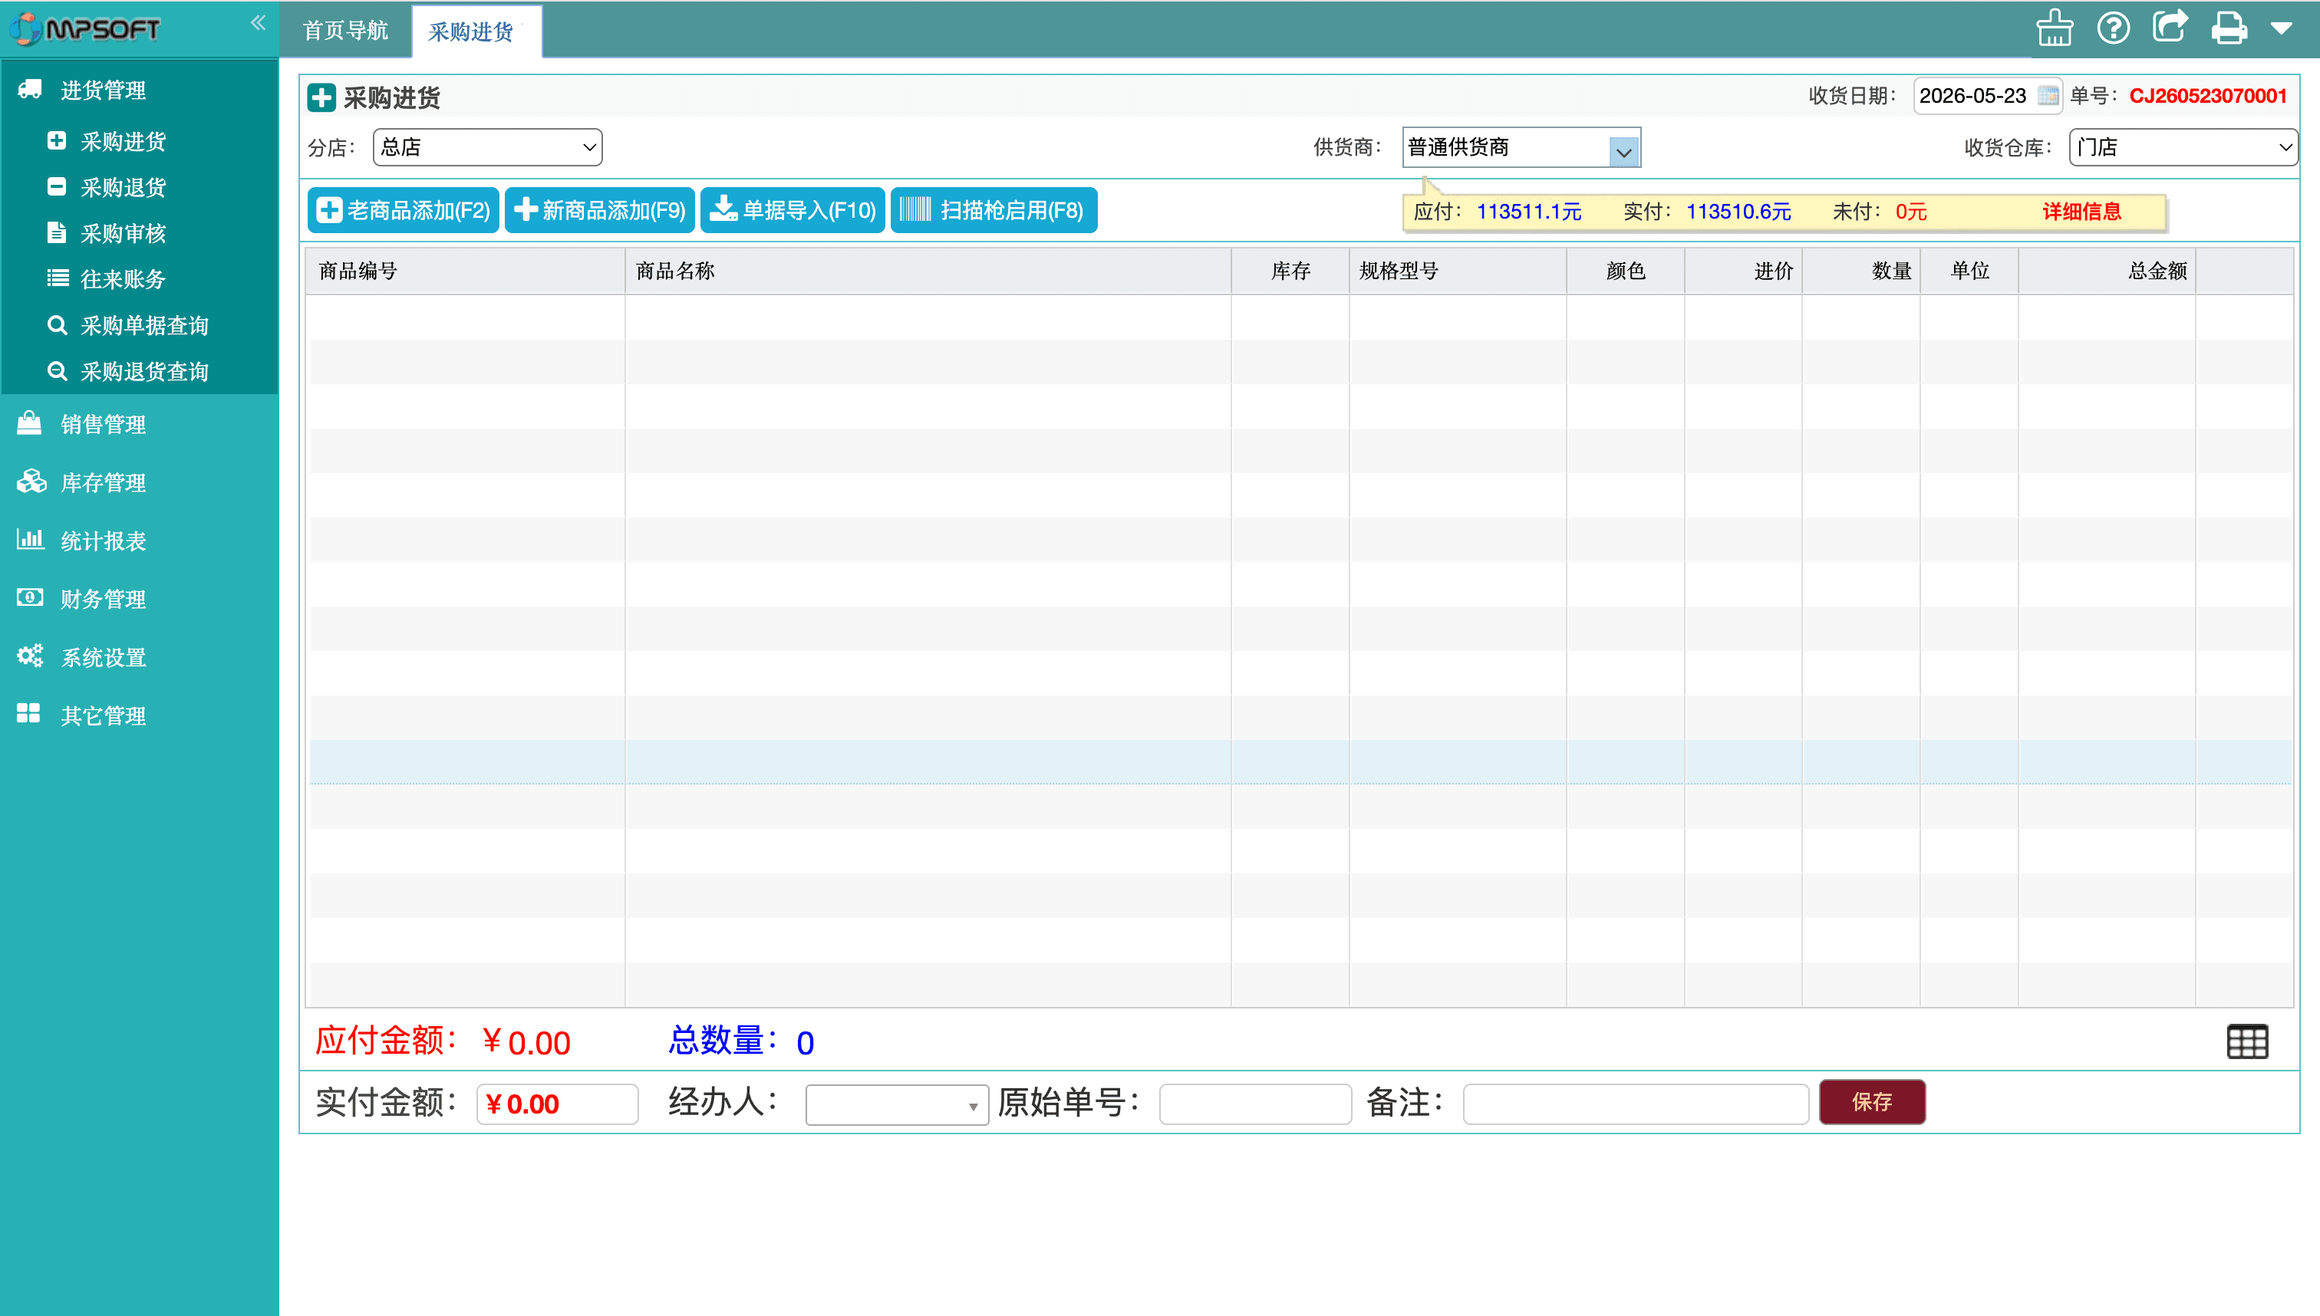Click the printer icon in header
Viewport: 2320px width, 1316px height.
[2229, 28]
